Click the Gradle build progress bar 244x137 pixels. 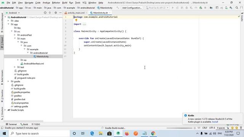click(180, 128)
